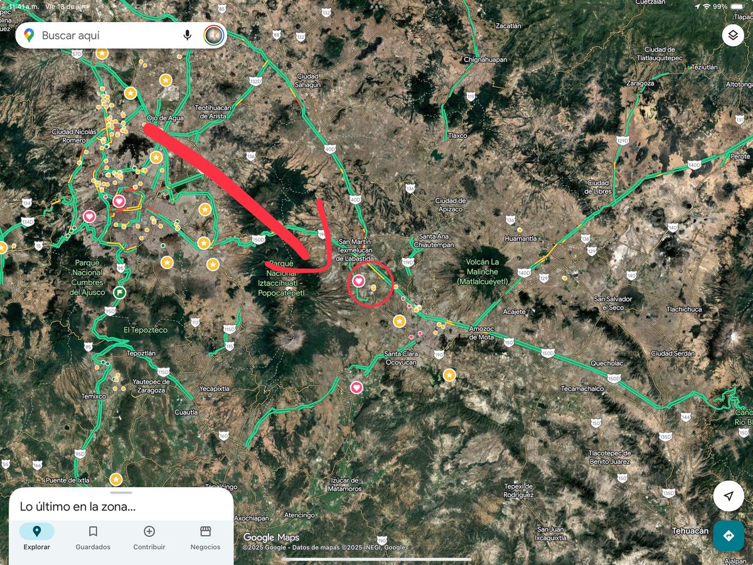Switch to the Explorar tab
753x565 pixels.
(x=36, y=537)
